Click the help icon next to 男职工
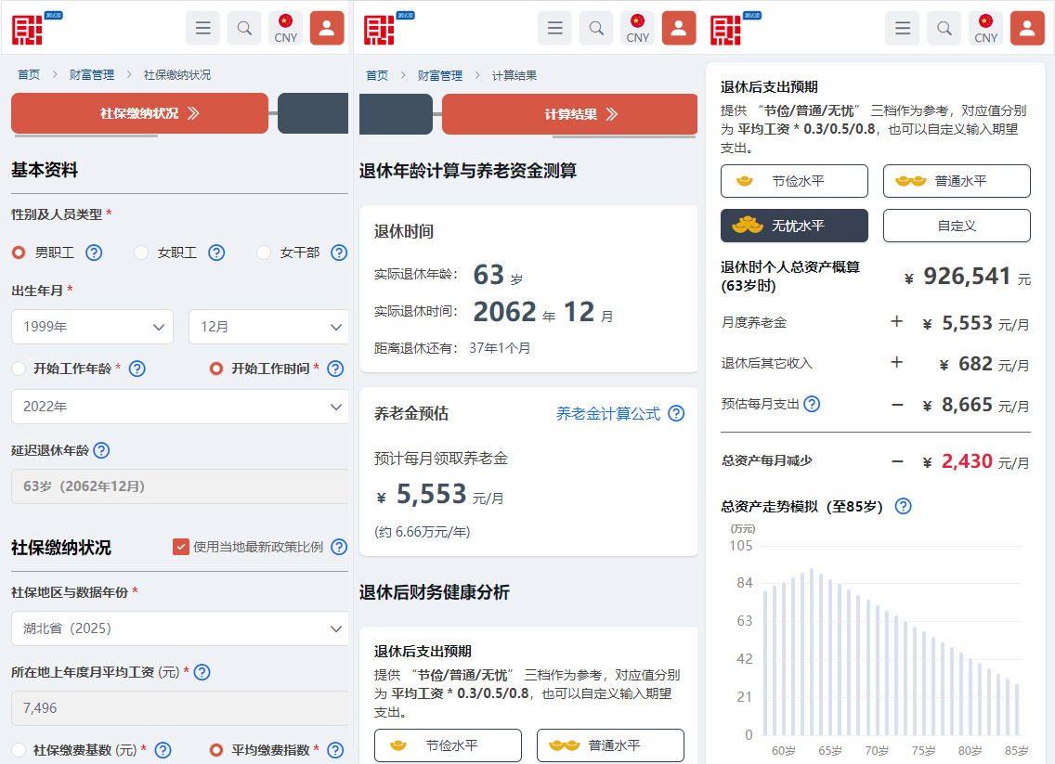Screen dimensions: 1055x764 point(94,253)
